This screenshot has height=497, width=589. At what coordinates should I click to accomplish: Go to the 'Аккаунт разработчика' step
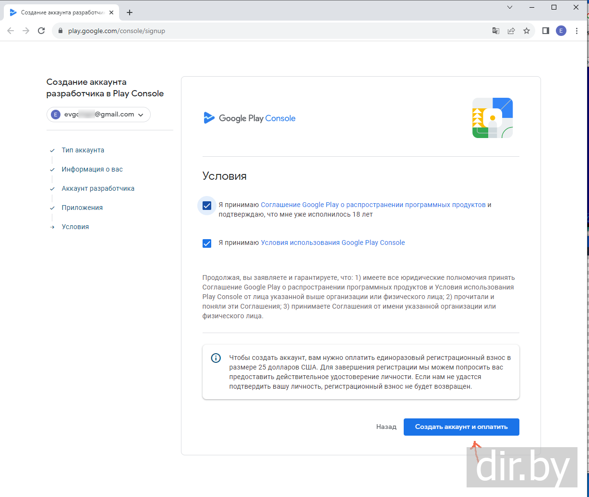pyautogui.click(x=98, y=188)
